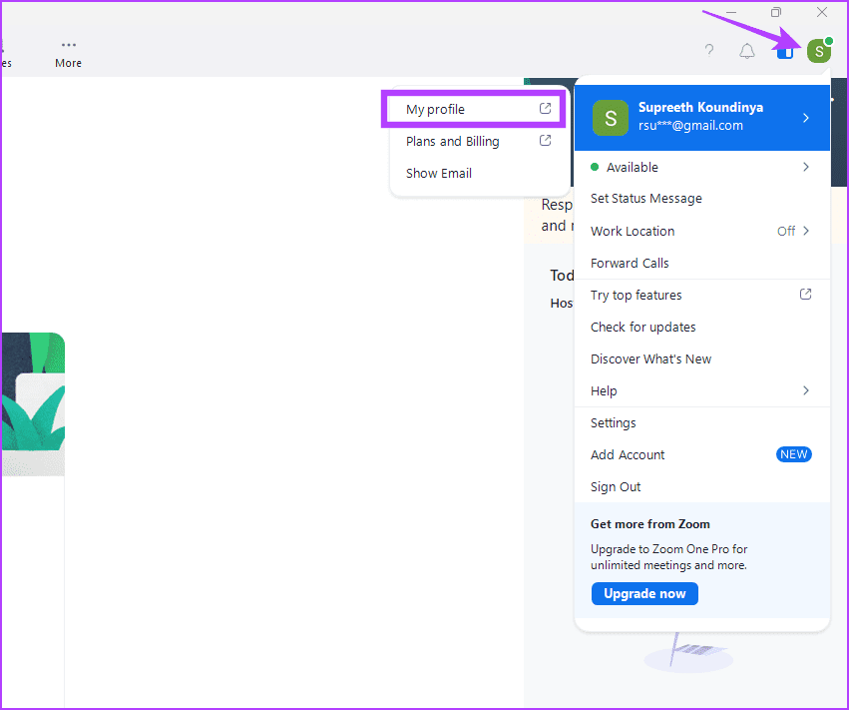Open Plans and Billing
This screenshot has width=849, height=710.
(x=451, y=141)
